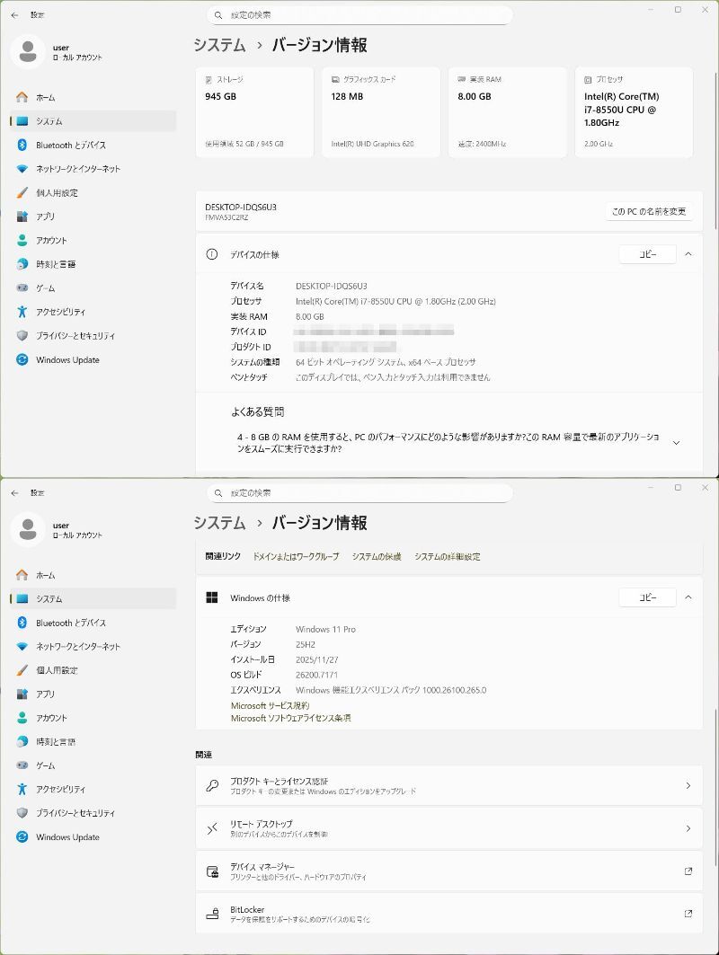
Task: Click personalization brush icon in top window
Action: click(22, 192)
